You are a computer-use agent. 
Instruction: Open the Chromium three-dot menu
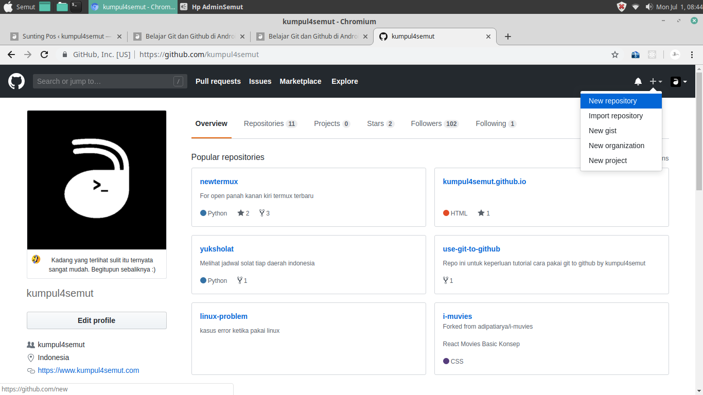pyautogui.click(x=692, y=55)
